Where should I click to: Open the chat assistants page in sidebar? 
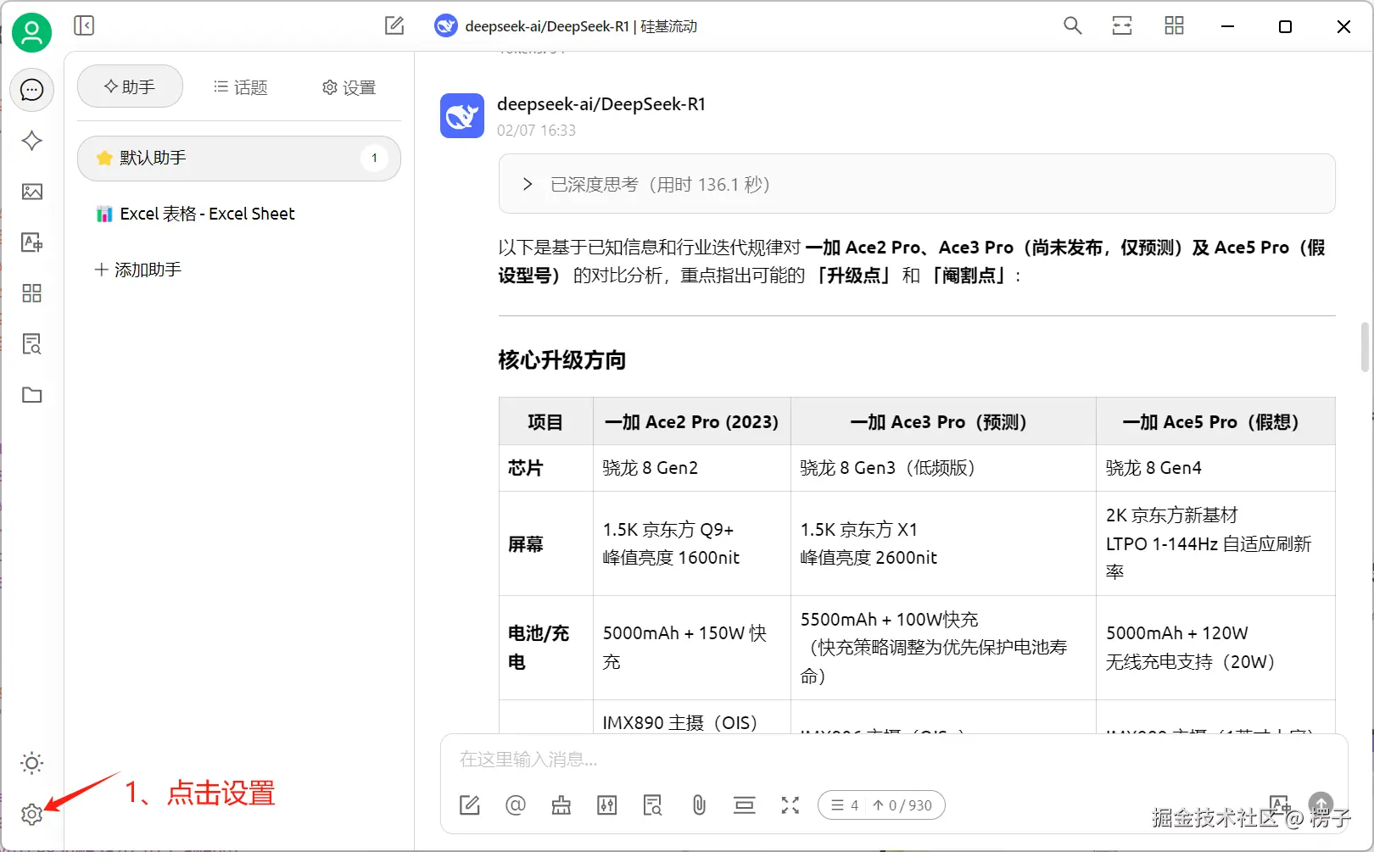click(32, 90)
